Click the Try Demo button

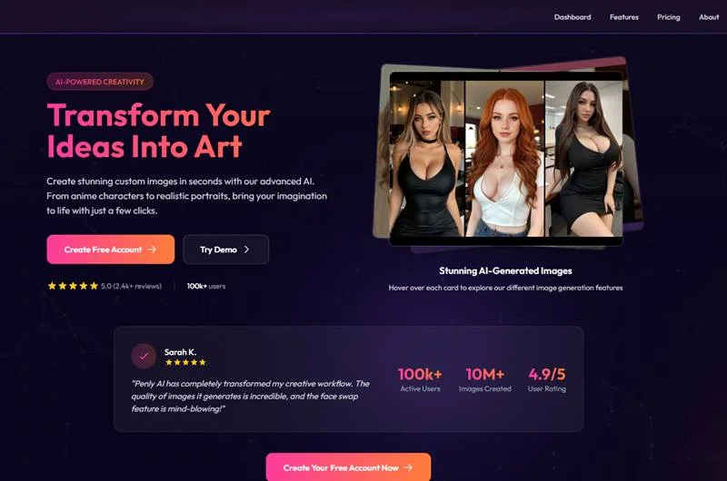pos(225,249)
